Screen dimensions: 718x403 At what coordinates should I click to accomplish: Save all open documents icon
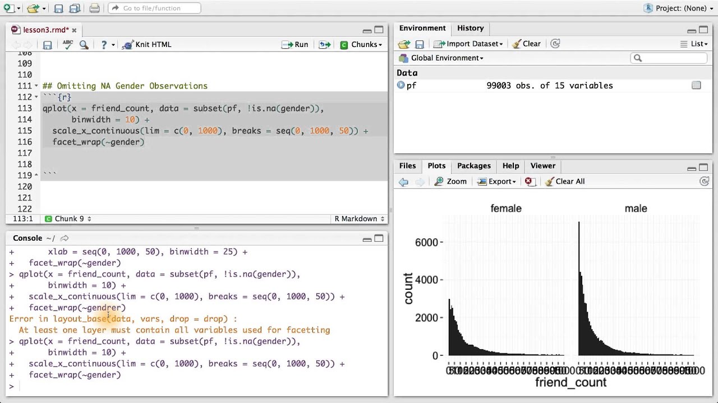pyautogui.click(x=75, y=8)
